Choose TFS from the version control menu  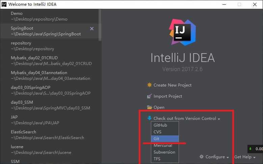point(165,159)
